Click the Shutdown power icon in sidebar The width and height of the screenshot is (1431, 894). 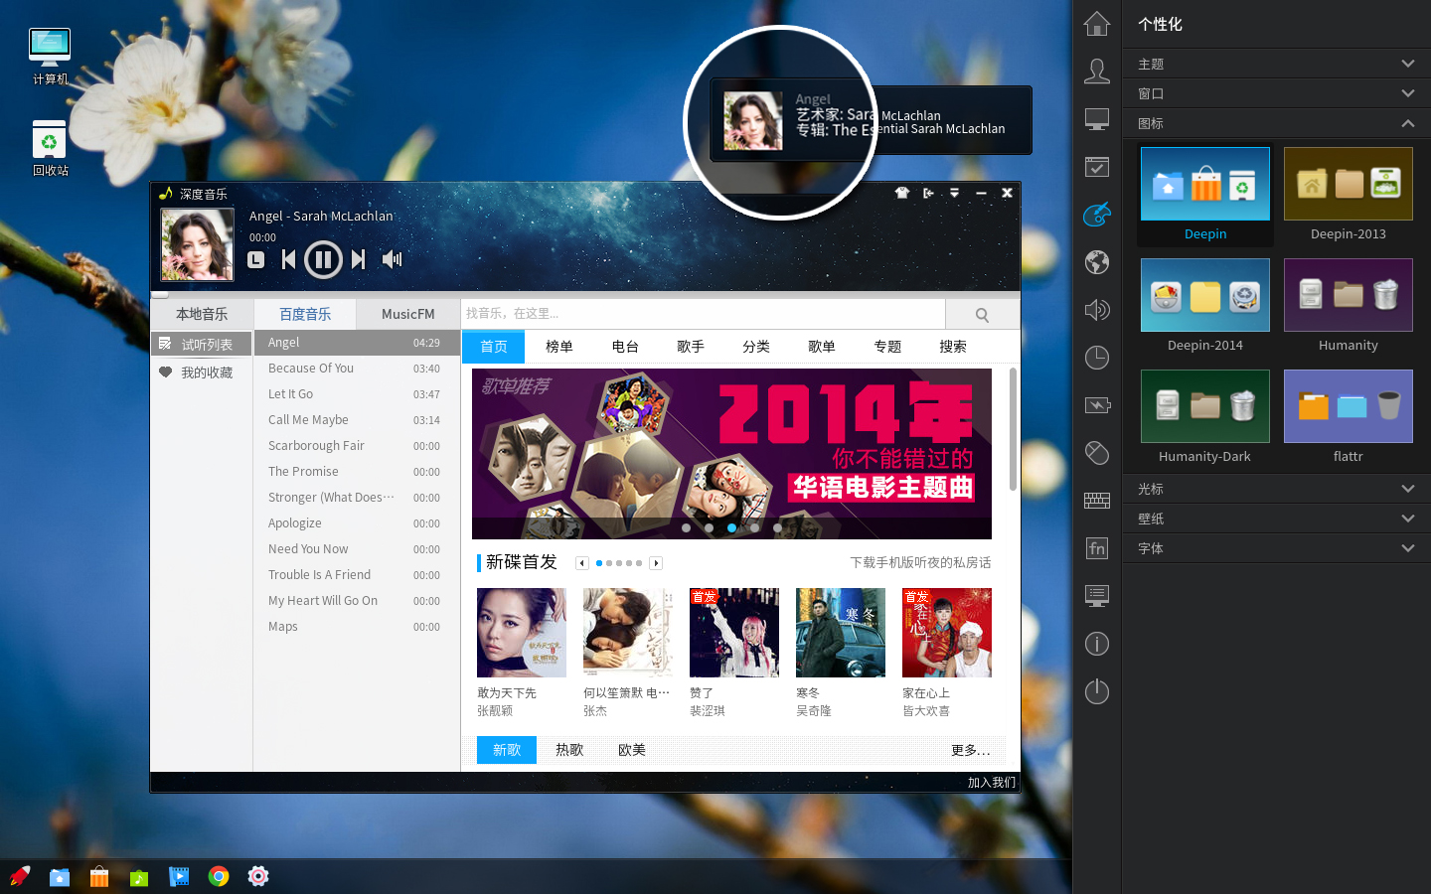(x=1097, y=691)
